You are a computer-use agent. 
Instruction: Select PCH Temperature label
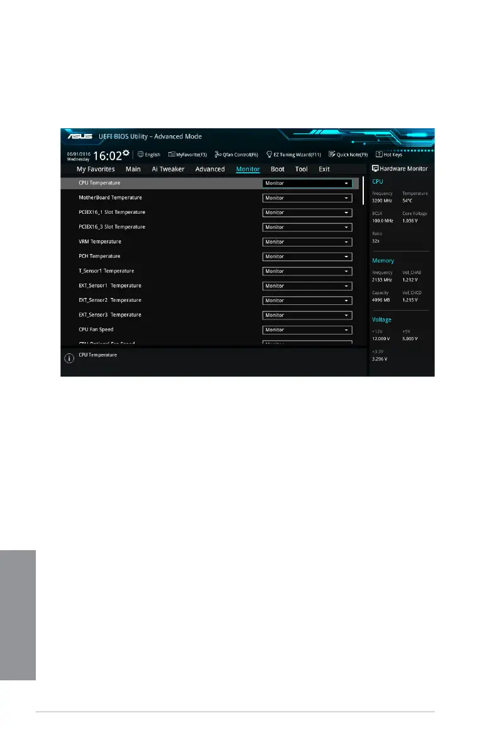[100, 256]
